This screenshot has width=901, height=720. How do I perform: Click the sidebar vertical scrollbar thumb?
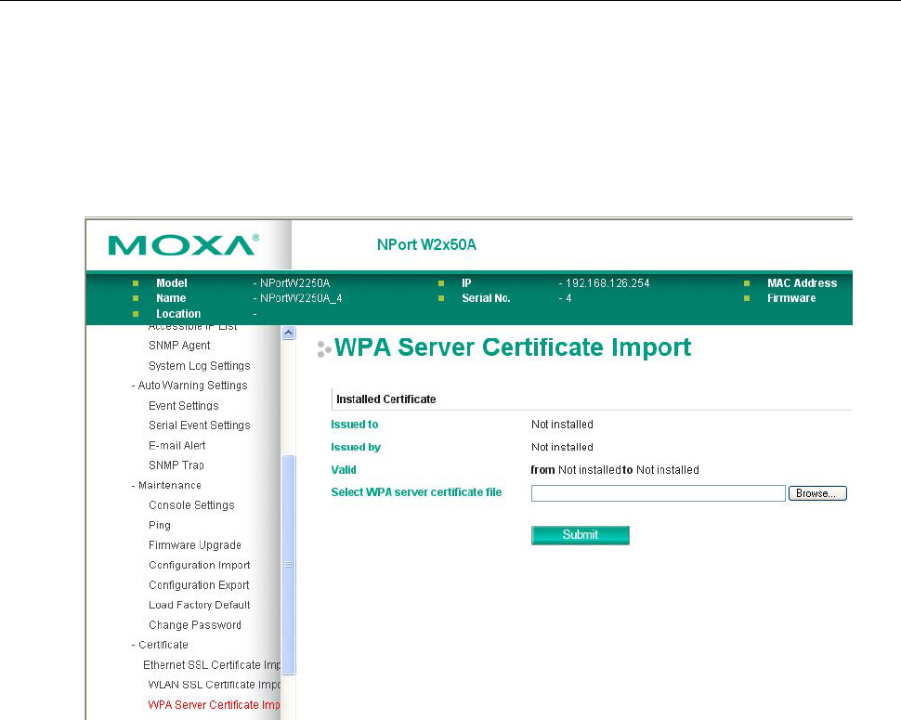pyautogui.click(x=289, y=564)
